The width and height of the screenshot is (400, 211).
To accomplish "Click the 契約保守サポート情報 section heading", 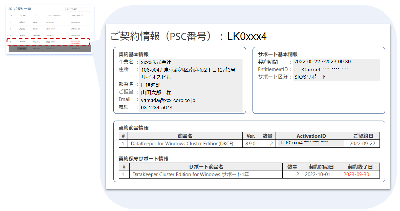I will pos(144,159).
